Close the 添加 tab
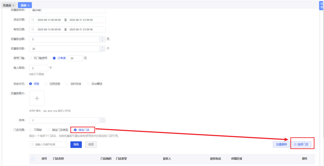Screen dimensions: 324x166 [x=28, y=5]
